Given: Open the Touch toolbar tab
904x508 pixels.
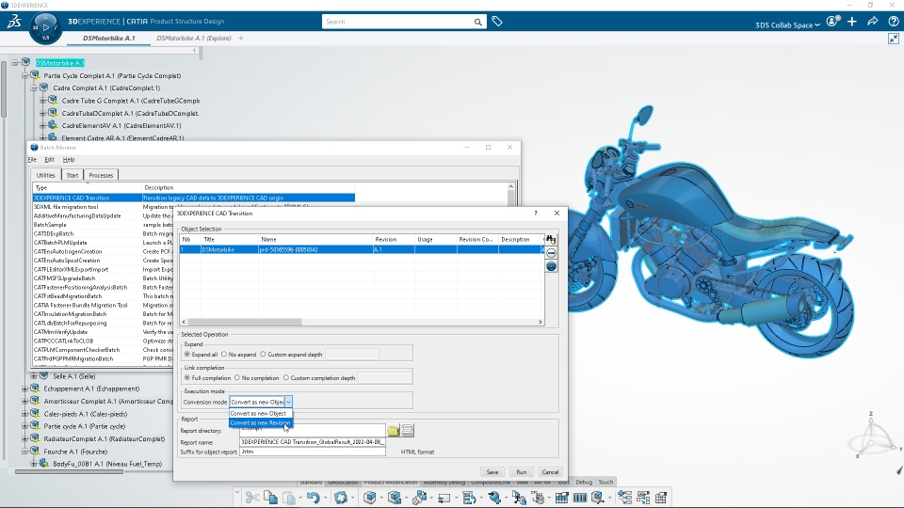Looking at the screenshot, I should point(605,482).
